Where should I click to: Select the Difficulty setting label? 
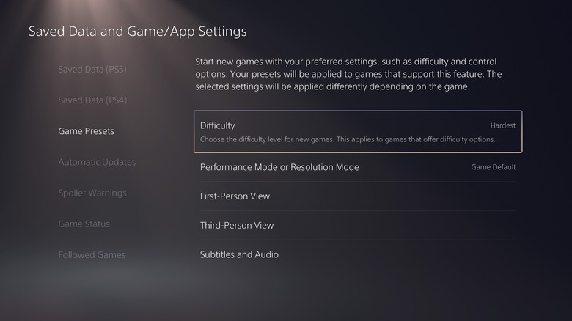pos(217,125)
